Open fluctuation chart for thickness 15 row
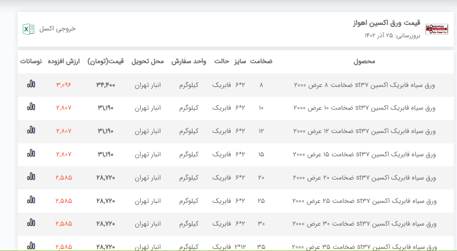Image resolution: width=457 pixels, height=251 pixels. [x=31, y=154]
